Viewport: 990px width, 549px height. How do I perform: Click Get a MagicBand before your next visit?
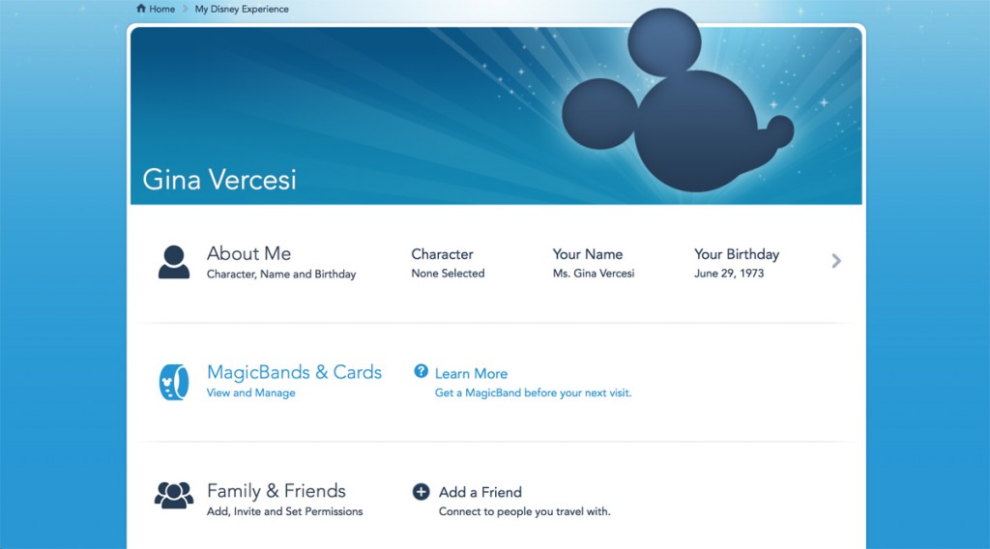tap(533, 392)
